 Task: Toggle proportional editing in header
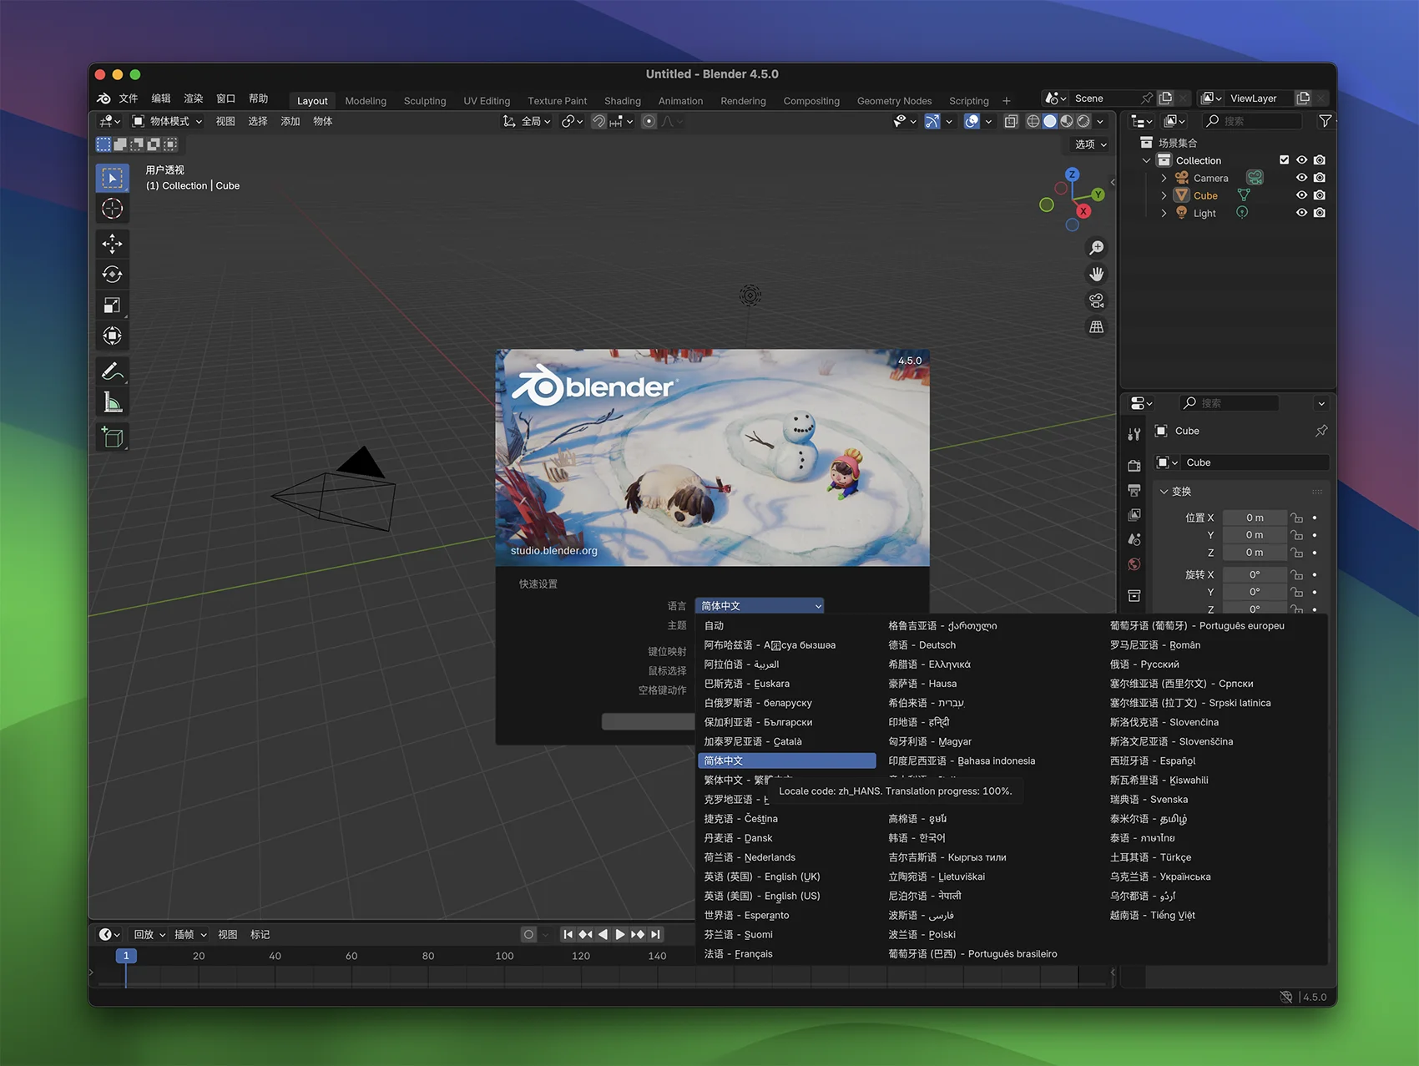649,121
